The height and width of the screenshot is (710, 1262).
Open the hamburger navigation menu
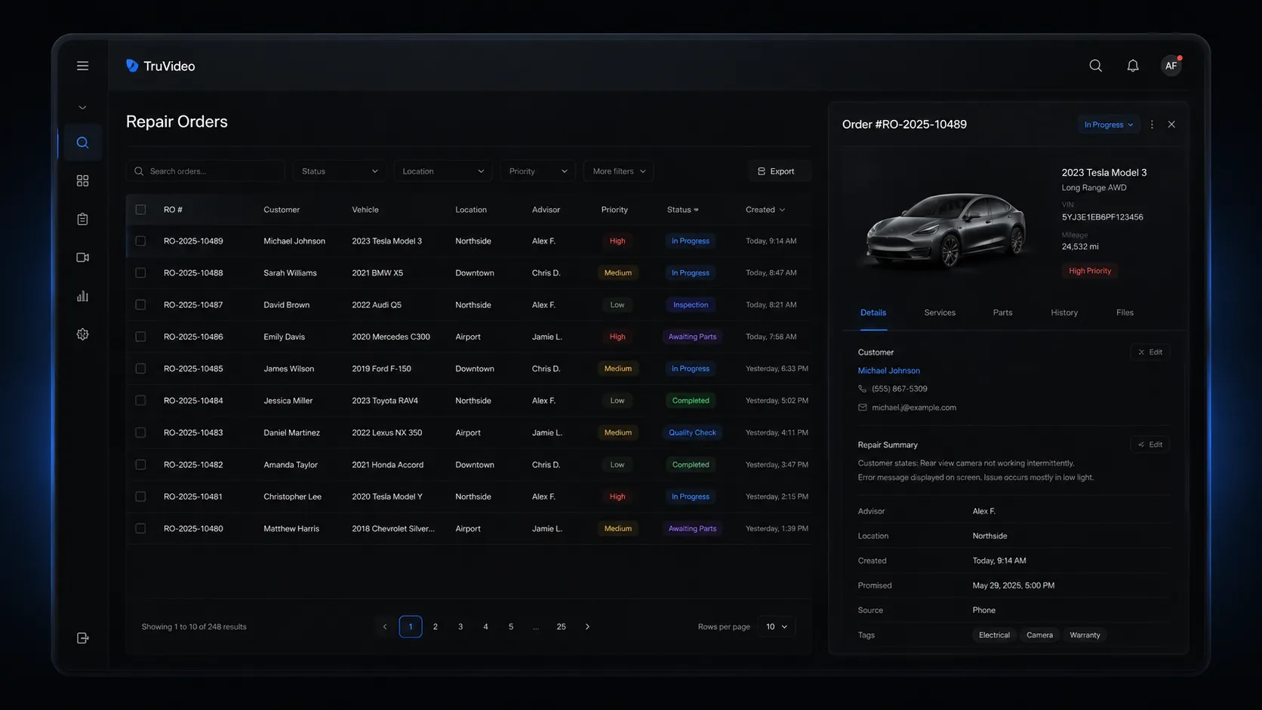[x=82, y=66]
